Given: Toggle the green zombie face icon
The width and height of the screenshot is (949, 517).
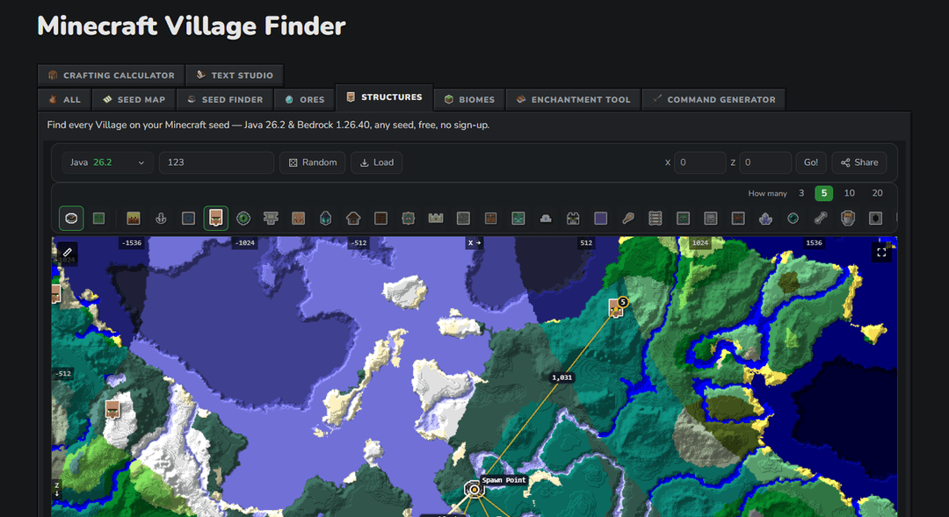Looking at the screenshot, I should click(x=684, y=219).
